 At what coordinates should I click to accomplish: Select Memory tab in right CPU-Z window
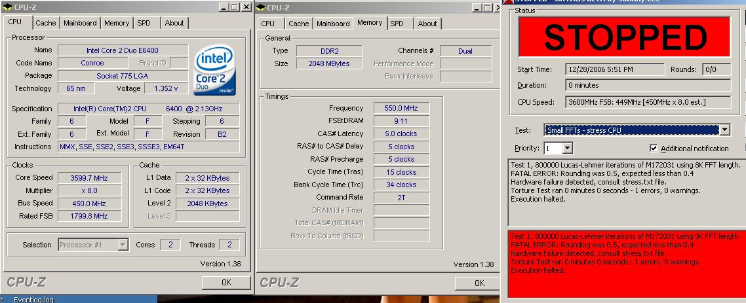click(x=370, y=22)
